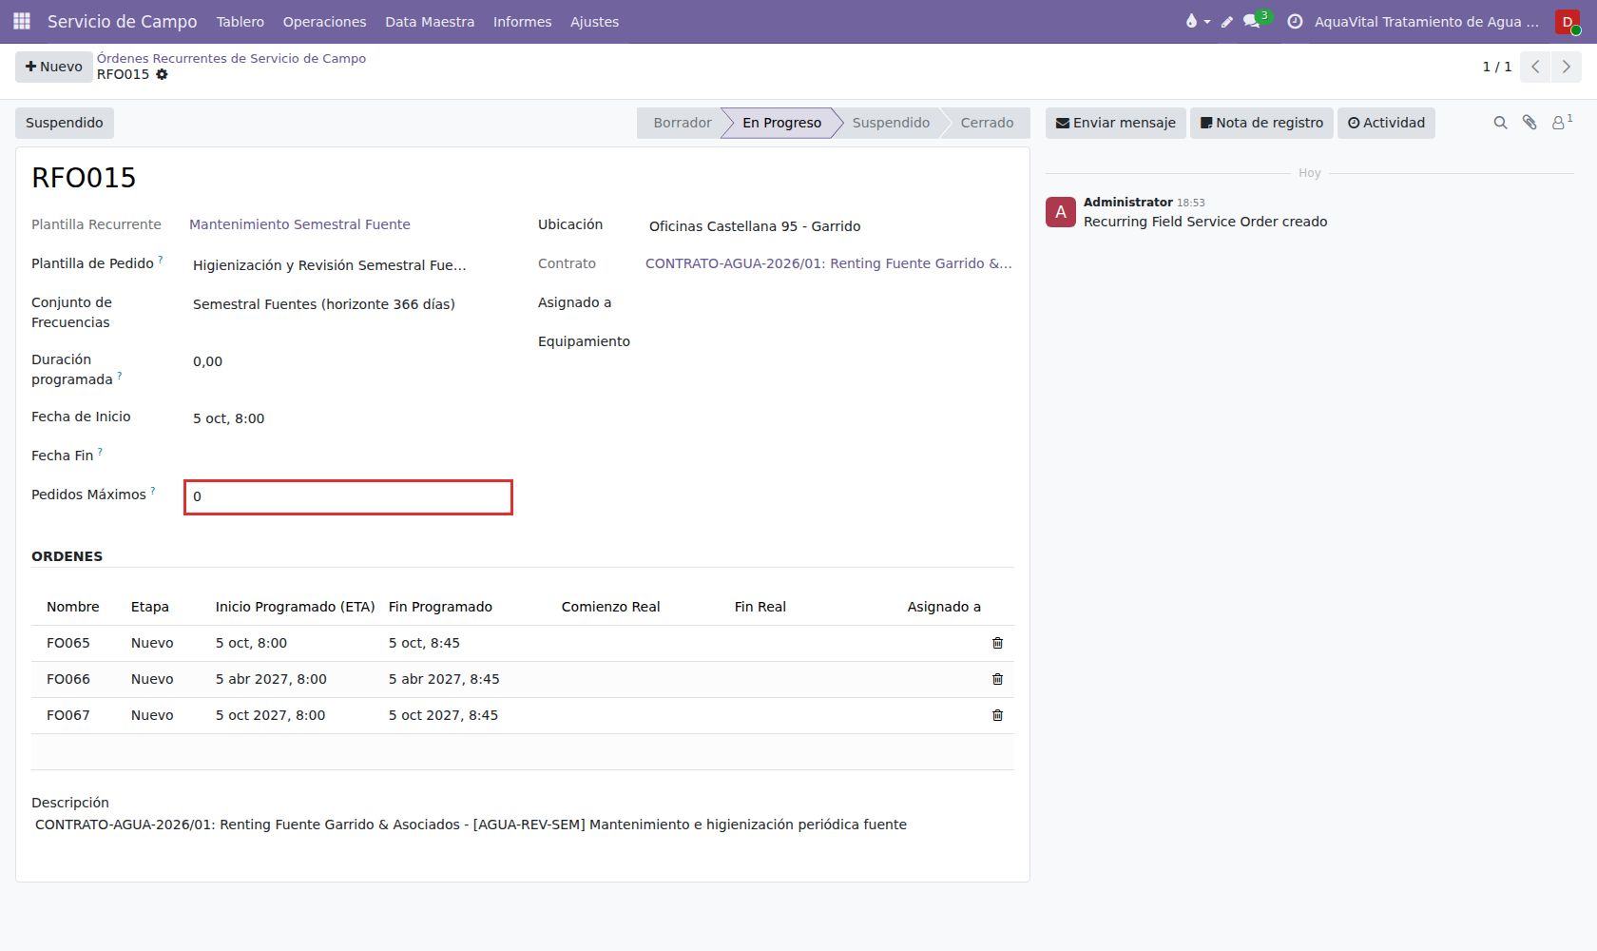The height and width of the screenshot is (951, 1597).
Task: Open the CONTRATO-AGUA-2026/01 contract link
Action: click(829, 263)
